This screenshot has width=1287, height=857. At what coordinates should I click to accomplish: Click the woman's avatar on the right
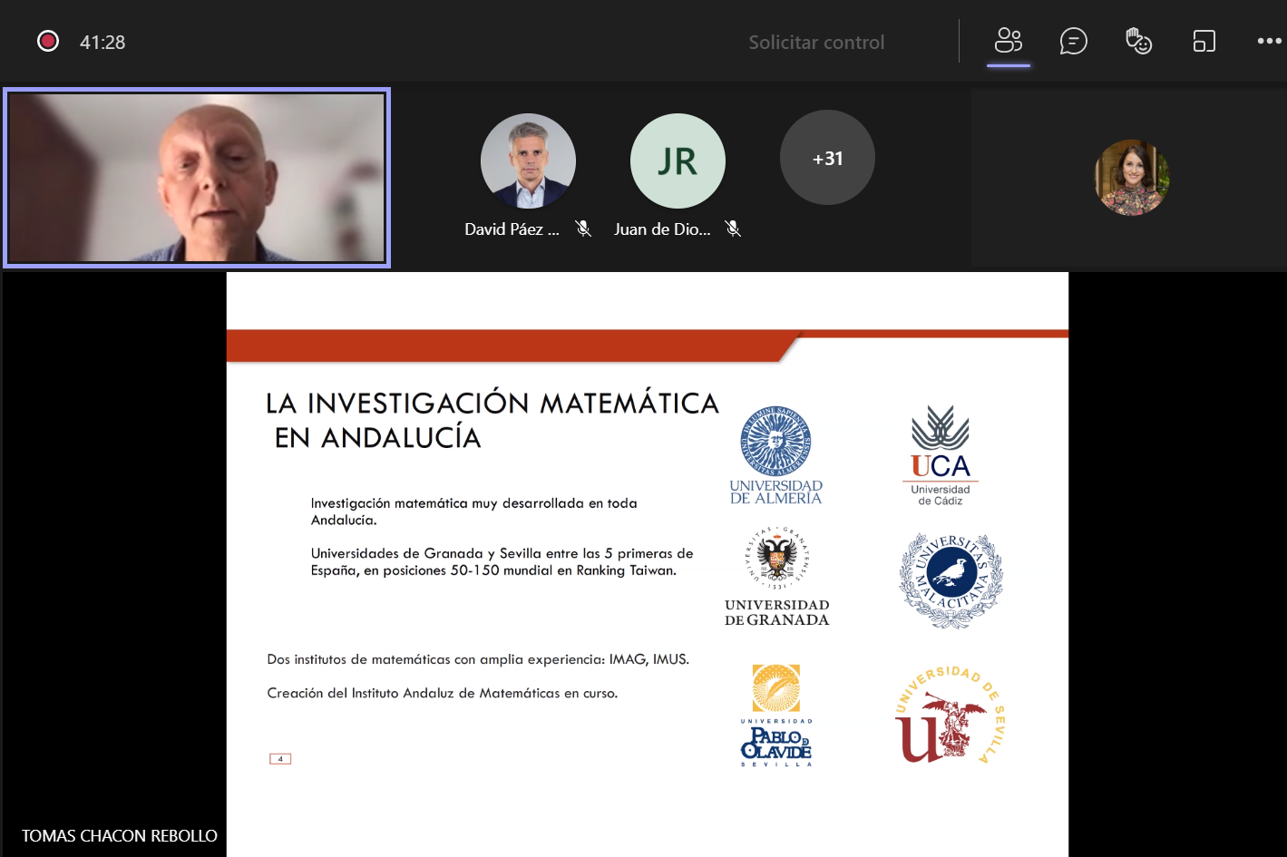tap(1131, 178)
